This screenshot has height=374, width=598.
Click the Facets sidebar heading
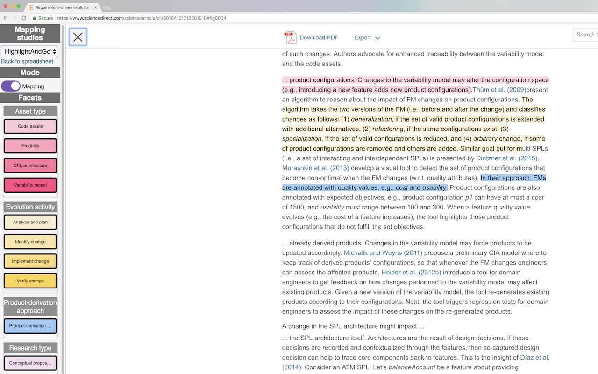pos(30,98)
